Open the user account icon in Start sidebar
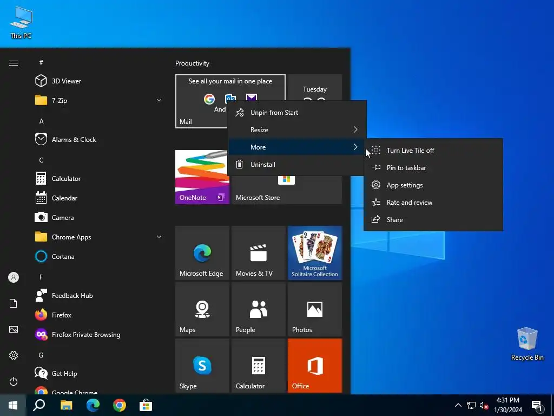This screenshot has width=554, height=416. 14,277
